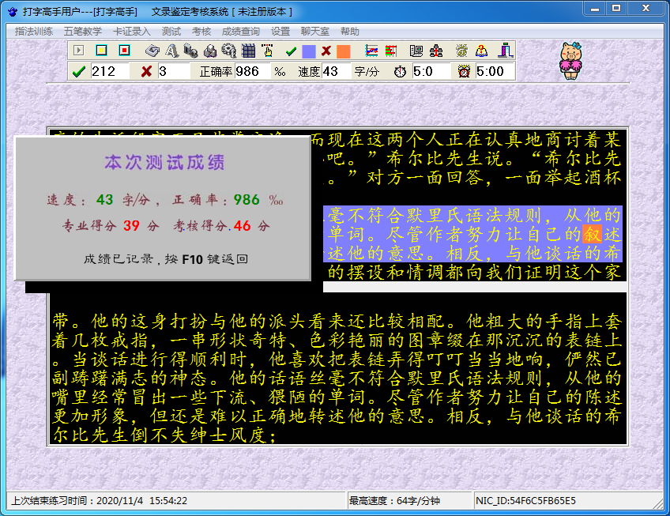Click the yellow alarm bell icon
Image resolution: width=670 pixels, height=516 pixels.
pyautogui.click(x=461, y=51)
